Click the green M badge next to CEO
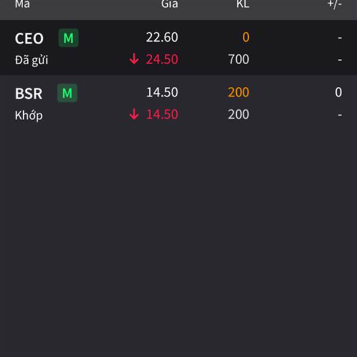 (68, 38)
